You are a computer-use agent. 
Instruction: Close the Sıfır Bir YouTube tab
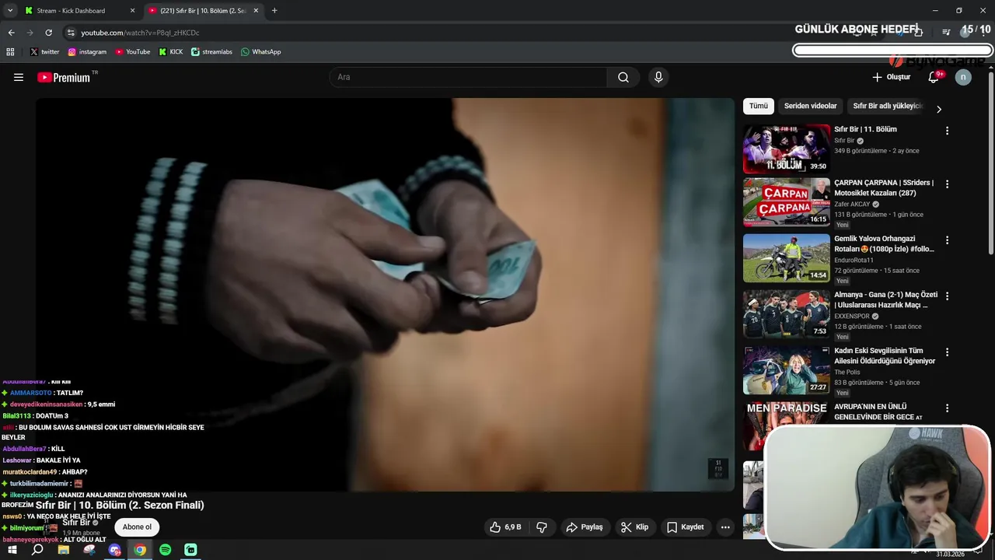tap(256, 11)
